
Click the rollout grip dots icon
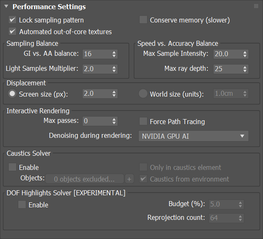[x=256, y=6]
